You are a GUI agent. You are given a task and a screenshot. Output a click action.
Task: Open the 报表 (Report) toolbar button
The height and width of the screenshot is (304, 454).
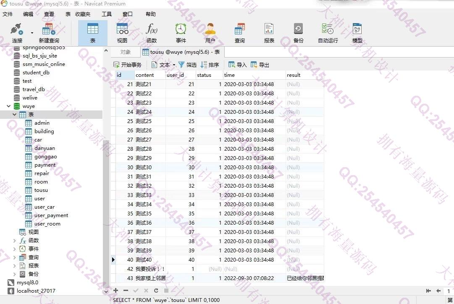(269, 33)
